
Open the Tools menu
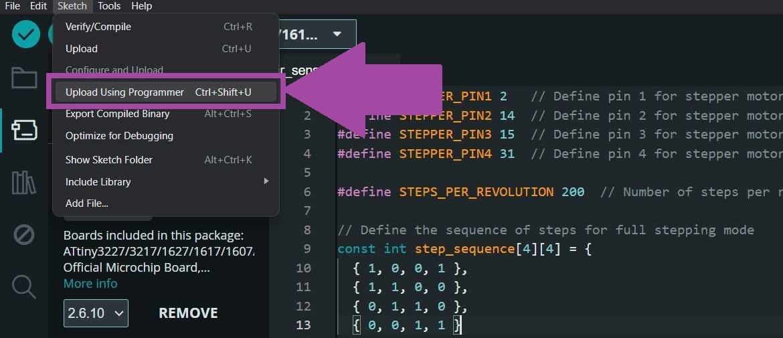point(109,6)
